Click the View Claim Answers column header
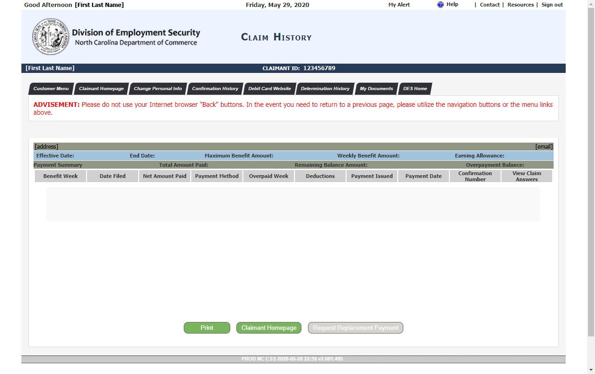The width and height of the screenshot is (595, 374). pyautogui.click(x=527, y=177)
